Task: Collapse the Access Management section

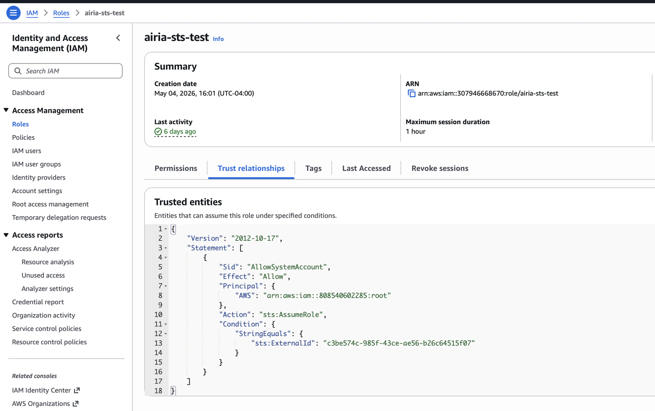Action: point(6,110)
